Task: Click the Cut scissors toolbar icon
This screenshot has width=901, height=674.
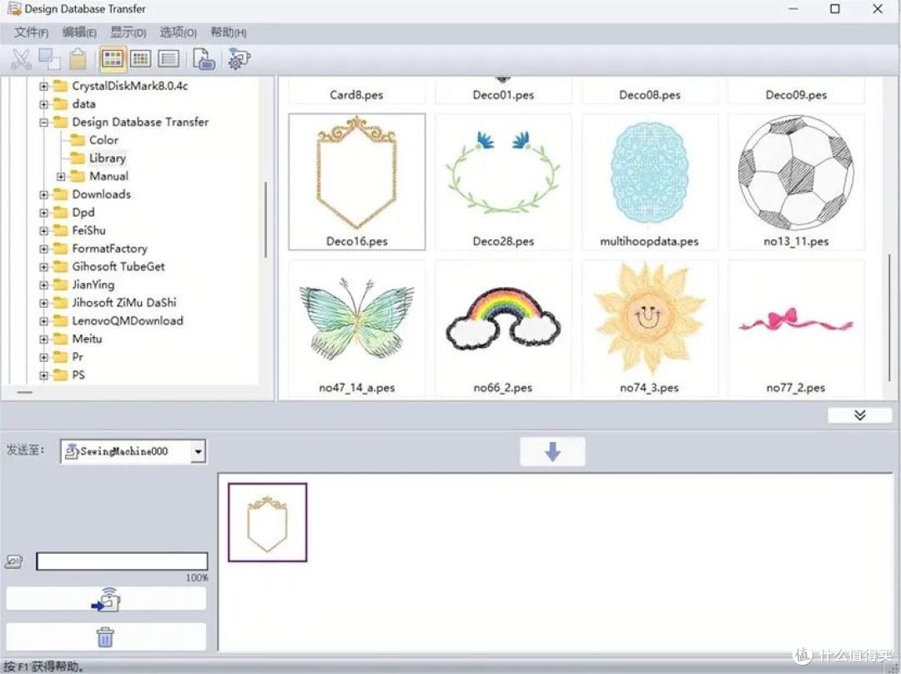Action: [21, 59]
